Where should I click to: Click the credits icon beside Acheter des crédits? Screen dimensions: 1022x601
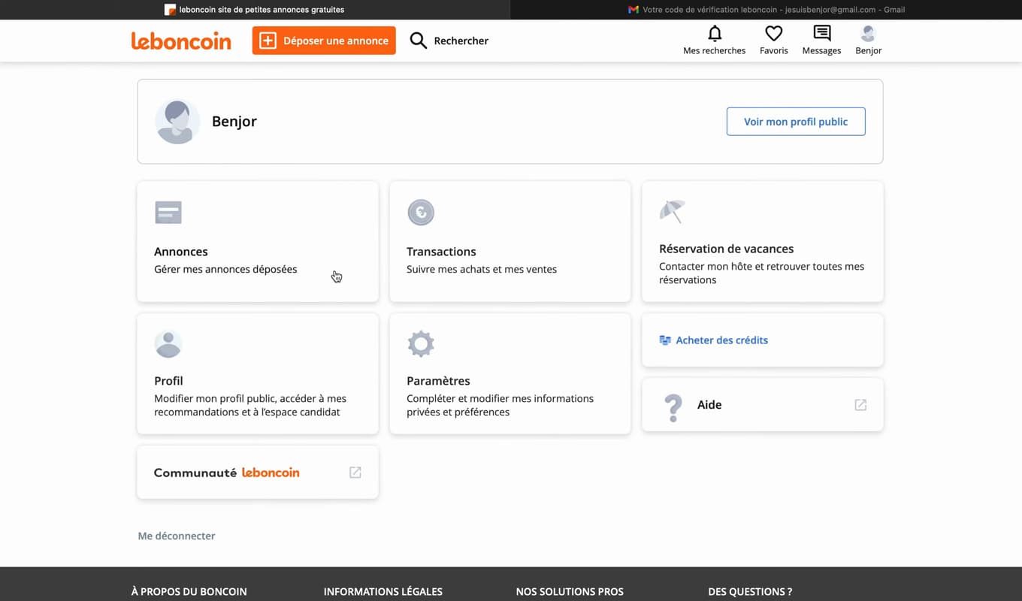pos(665,340)
